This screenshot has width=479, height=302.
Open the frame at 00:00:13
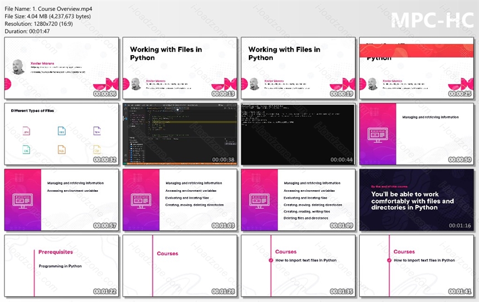tap(180, 68)
